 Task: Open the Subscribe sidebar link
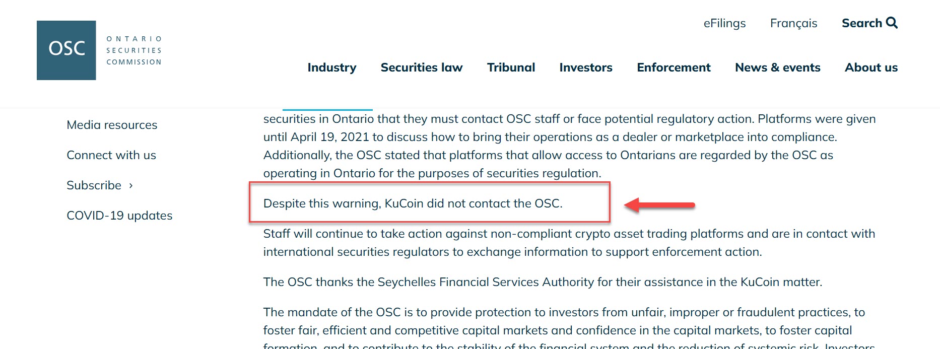click(94, 185)
